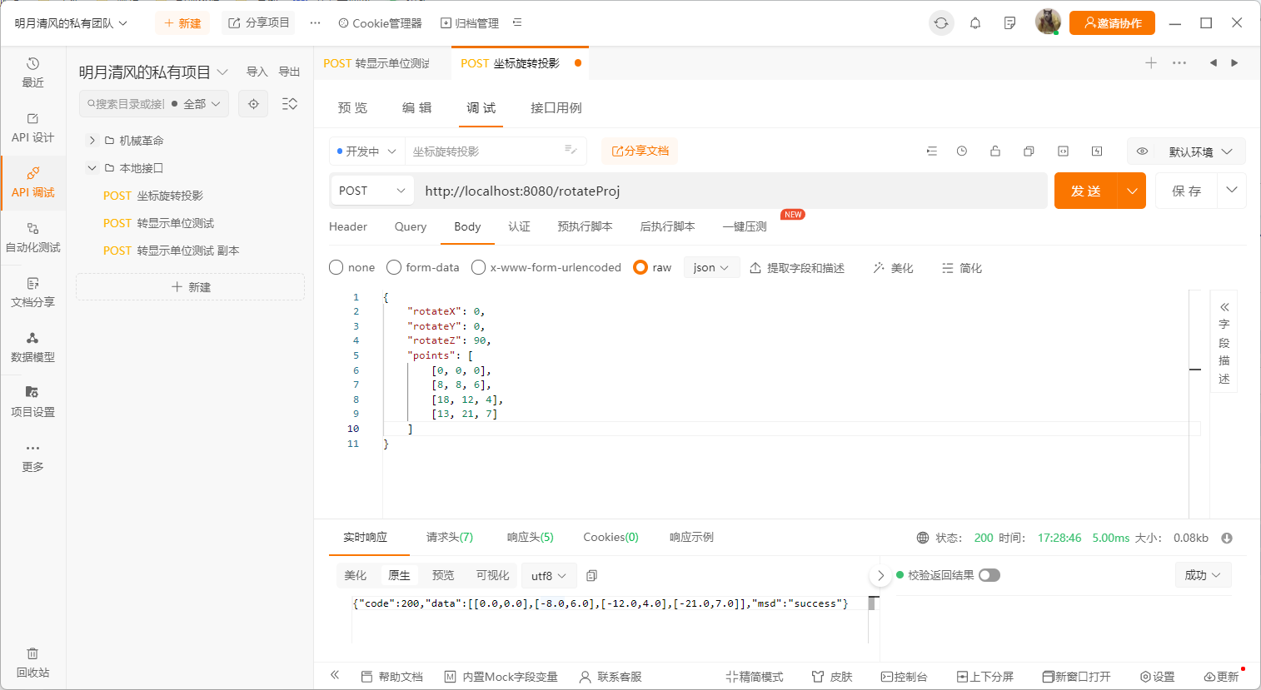Collapse left sidebar with double-arrow icon
1261x690 pixels.
point(335,676)
